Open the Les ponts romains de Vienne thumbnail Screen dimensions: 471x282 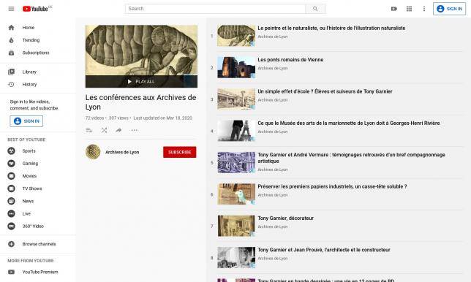click(236, 67)
